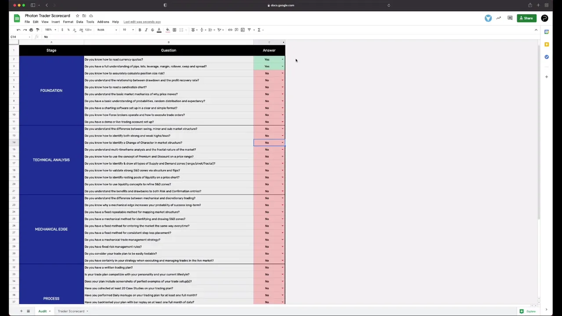The width and height of the screenshot is (562, 316).
Task: Open horizontal align dropdown
Action: coord(194,30)
